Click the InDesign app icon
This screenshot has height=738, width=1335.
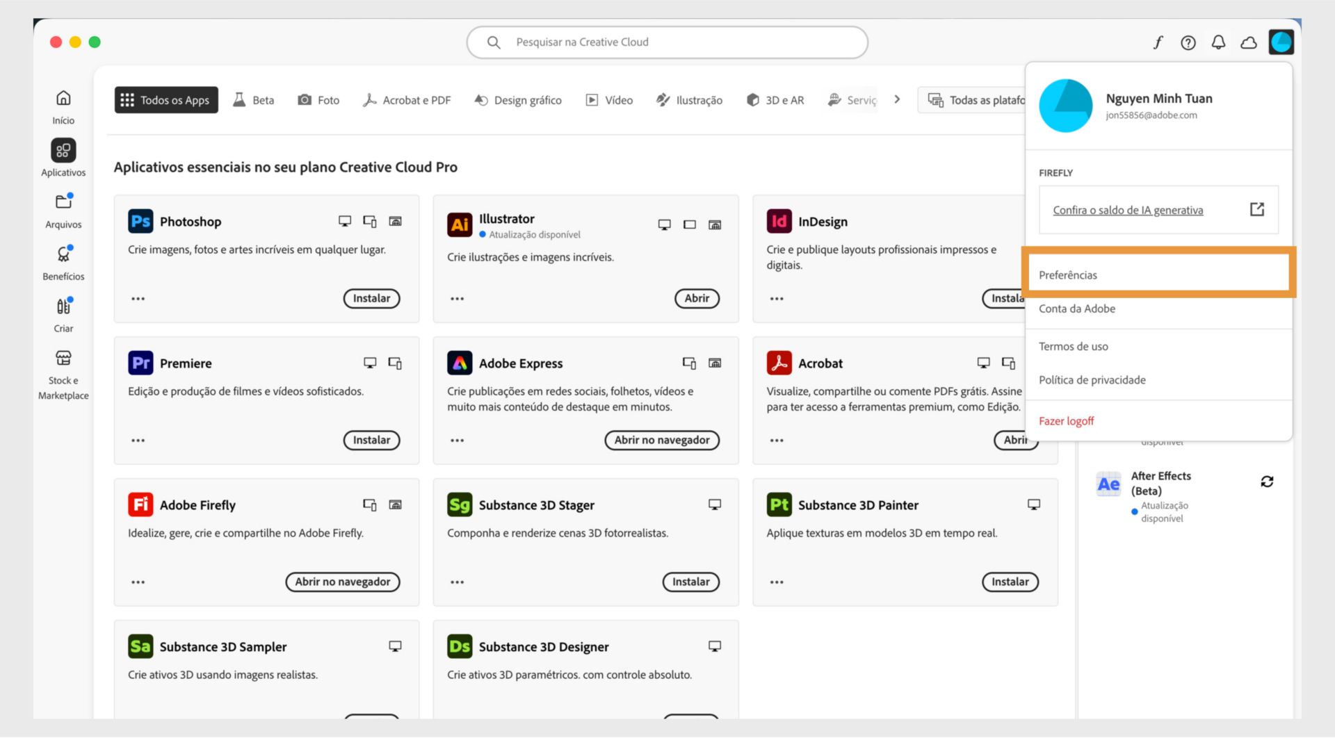click(x=779, y=222)
